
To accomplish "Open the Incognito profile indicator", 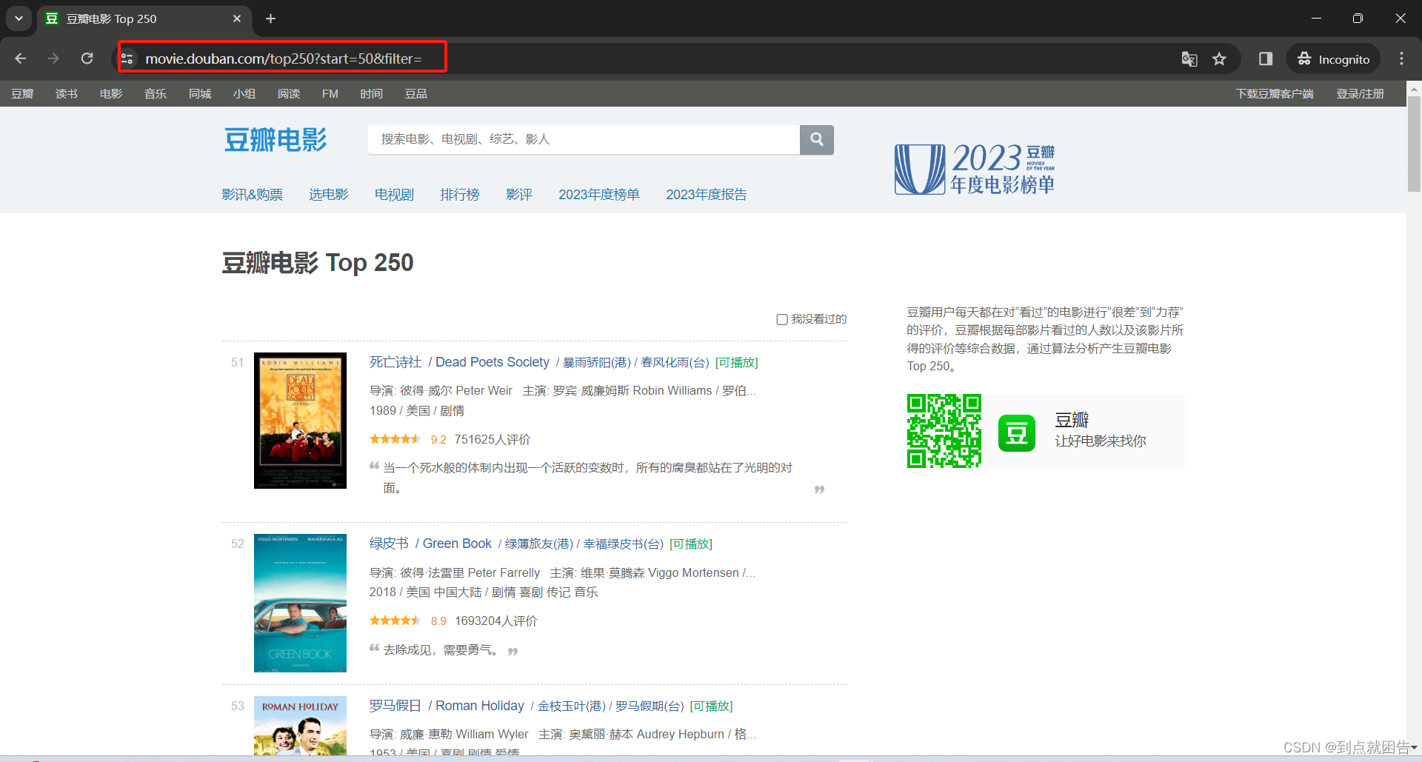I will 1332,59.
